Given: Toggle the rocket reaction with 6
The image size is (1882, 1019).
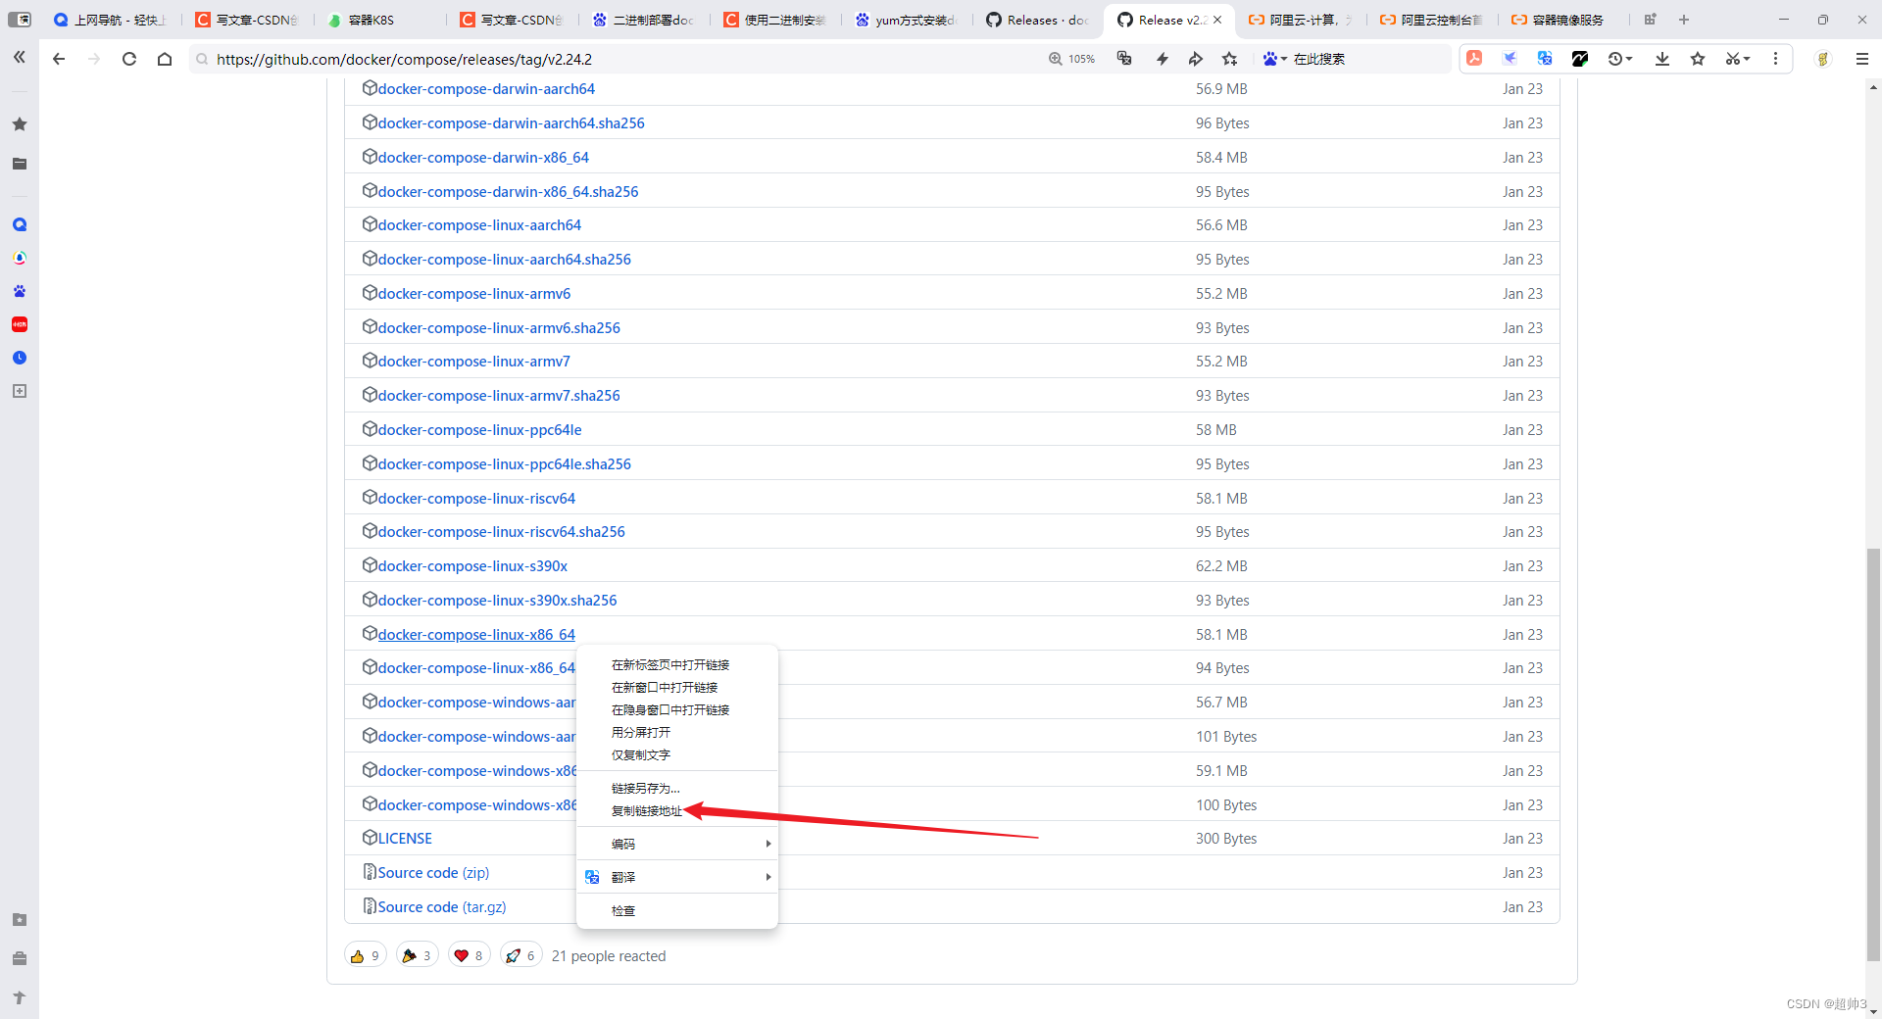Looking at the screenshot, I should [x=520, y=955].
